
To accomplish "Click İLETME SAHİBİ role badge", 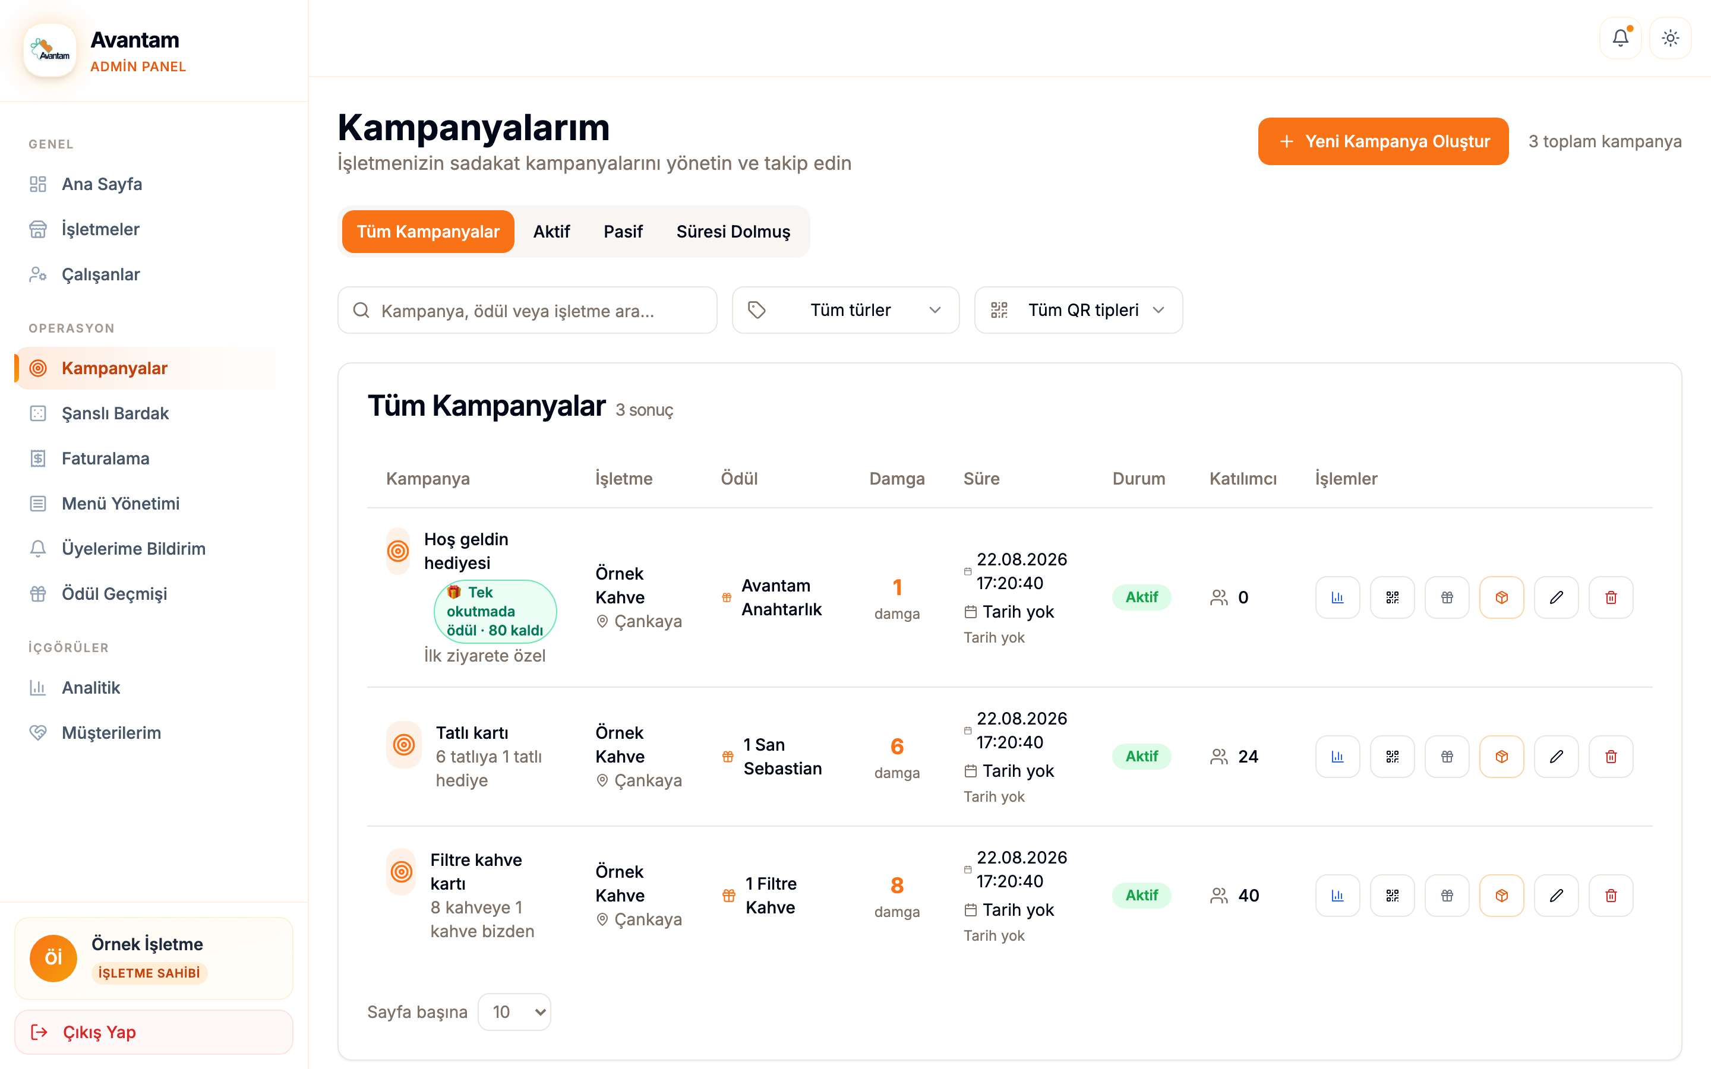I will click(x=149, y=973).
